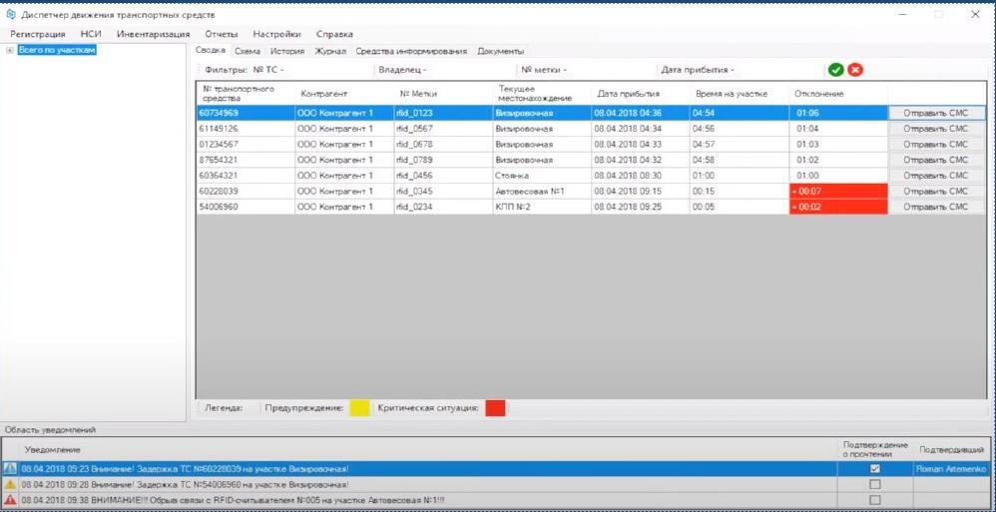Open the Документы tab
The width and height of the screenshot is (996, 512).
click(x=501, y=52)
